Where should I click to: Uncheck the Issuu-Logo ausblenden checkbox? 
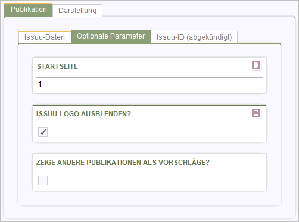43,132
